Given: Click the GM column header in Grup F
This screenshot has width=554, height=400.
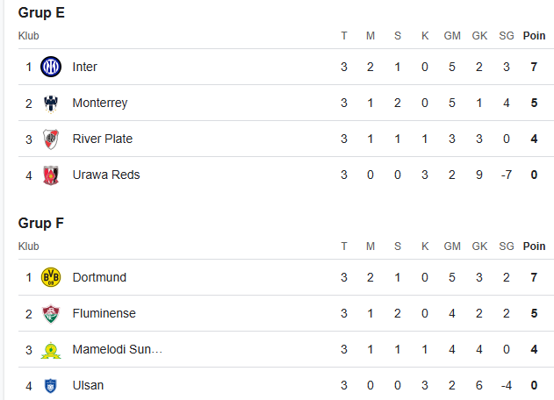Looking at the screenshot, I should (452, 246).
